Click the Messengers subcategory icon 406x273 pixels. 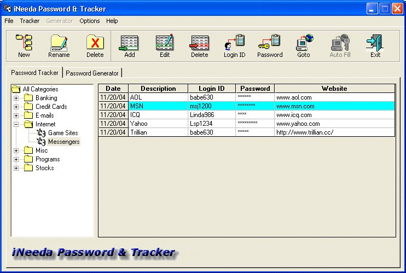tap(41, 142)
